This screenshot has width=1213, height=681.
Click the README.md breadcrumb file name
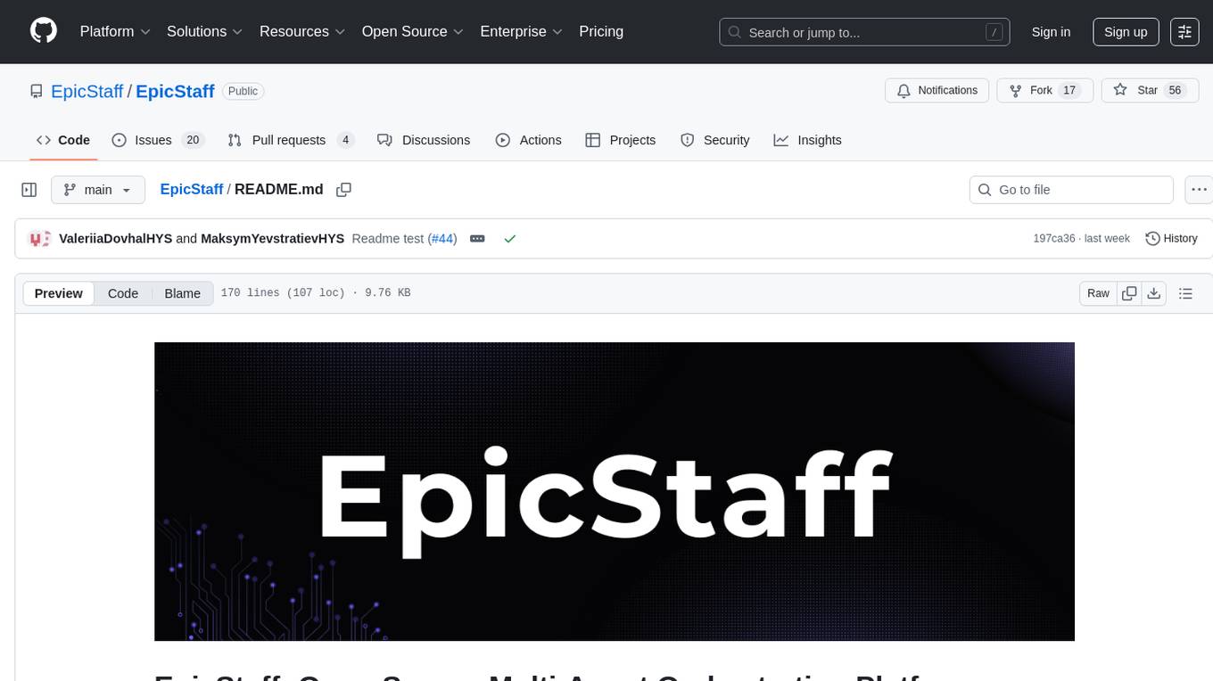click(279, 190)
